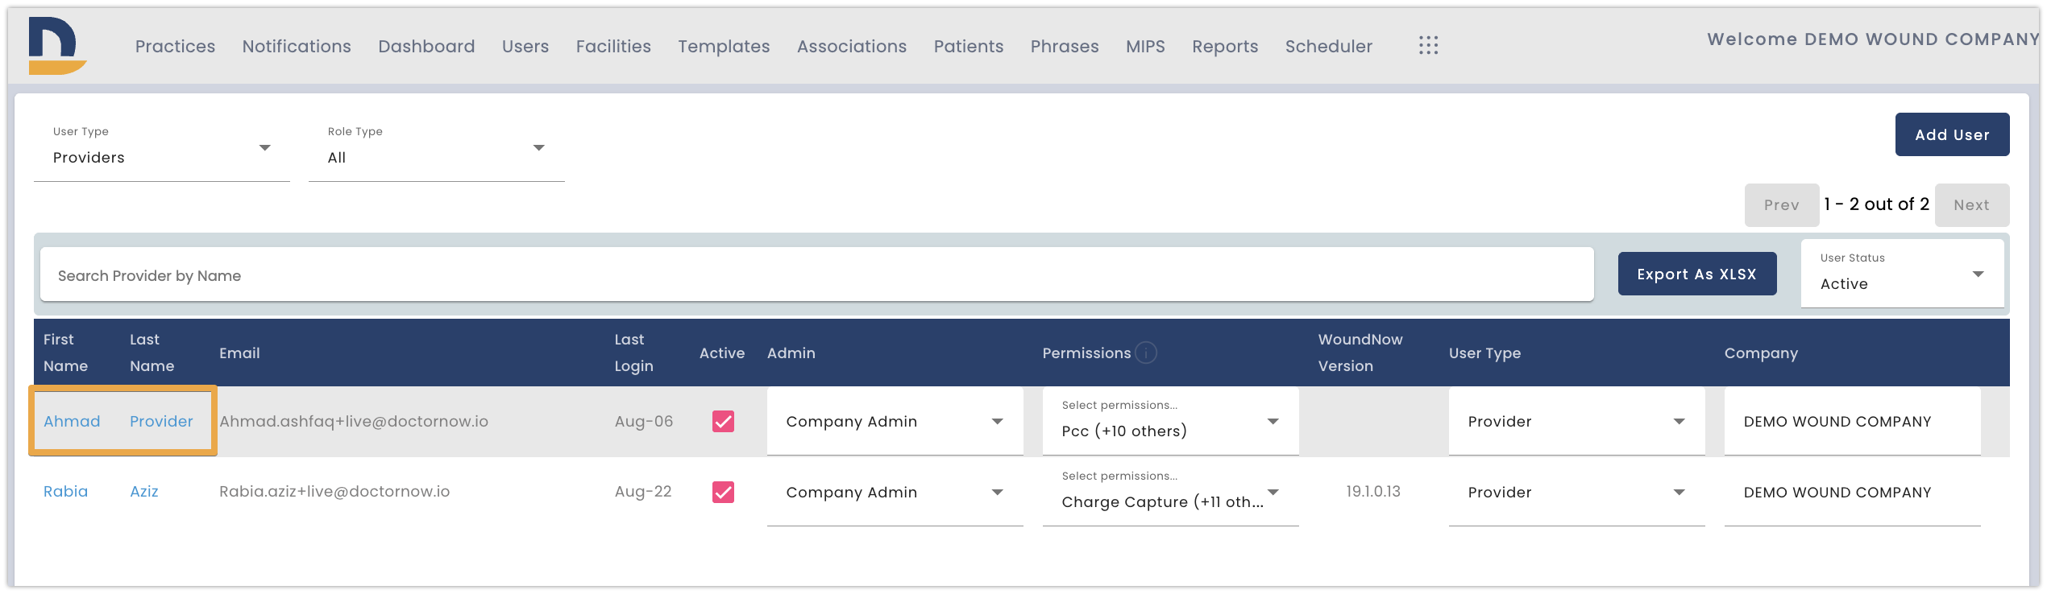Click the Email column header

pyautogui.click(x=239, y=353)
